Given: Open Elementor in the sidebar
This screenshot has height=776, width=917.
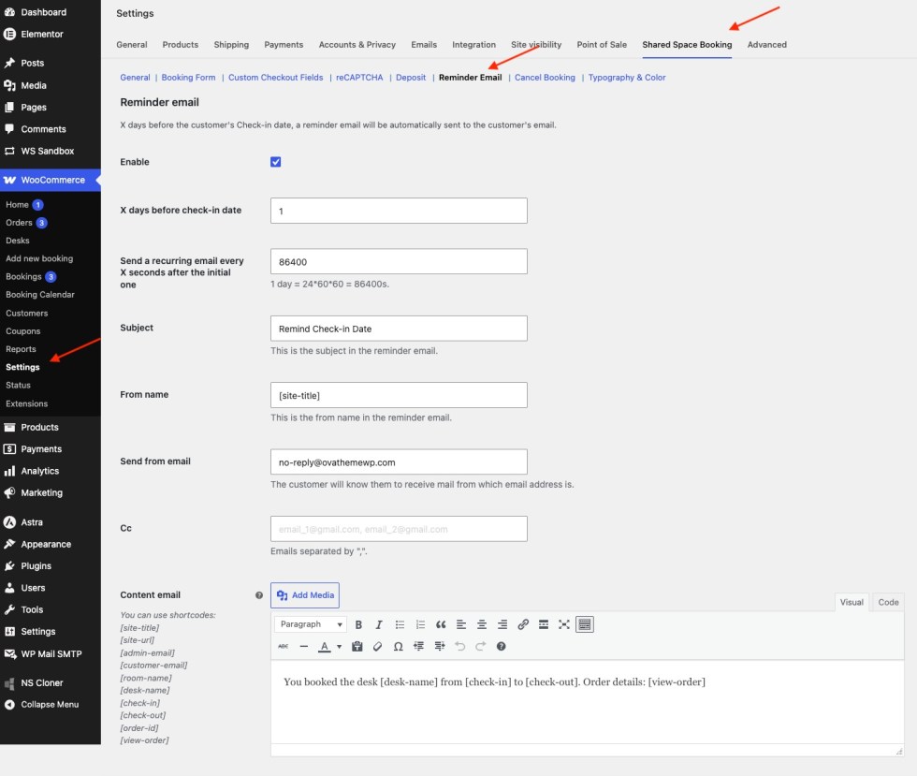Looking at the screenshot, I should (41, 34).
